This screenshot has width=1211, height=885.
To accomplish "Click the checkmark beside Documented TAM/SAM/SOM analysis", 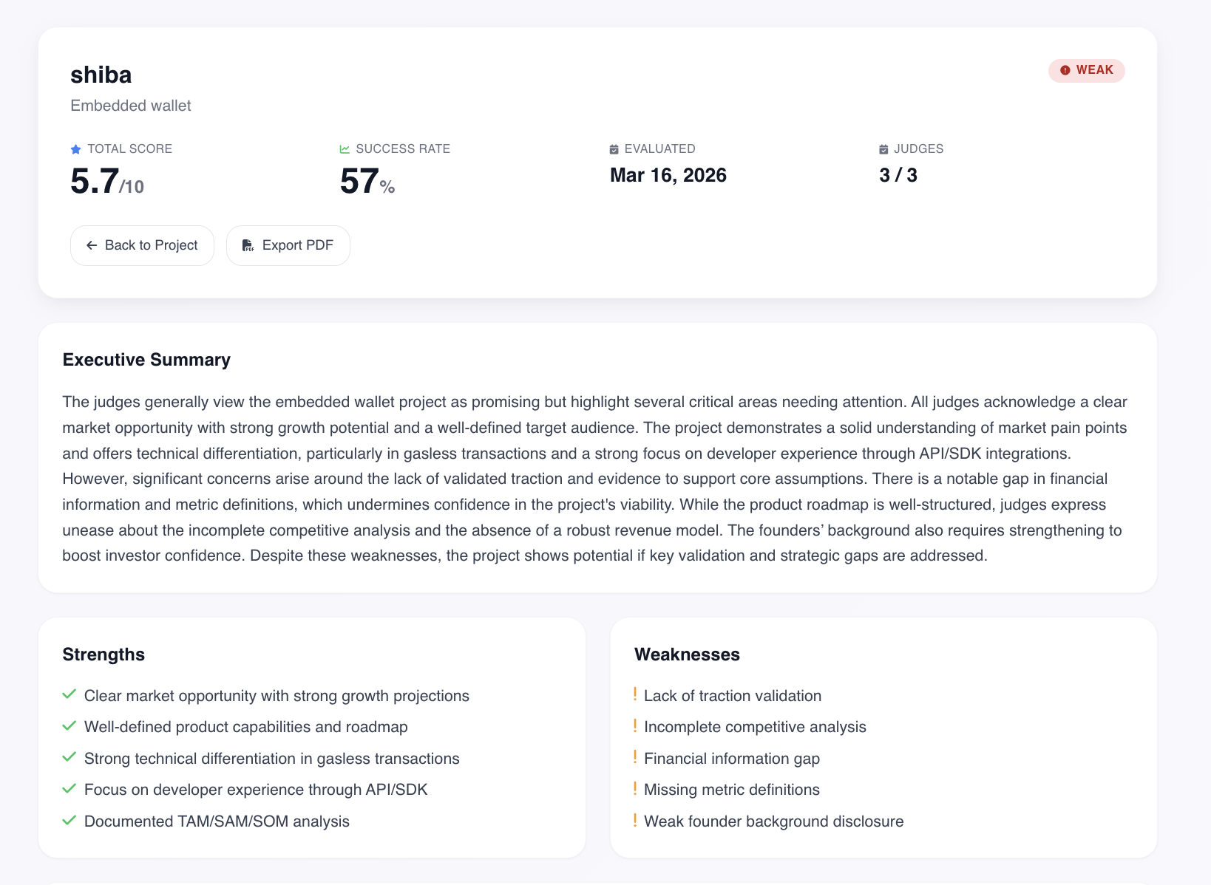I will pyautogui.click(x=69, y=821).
